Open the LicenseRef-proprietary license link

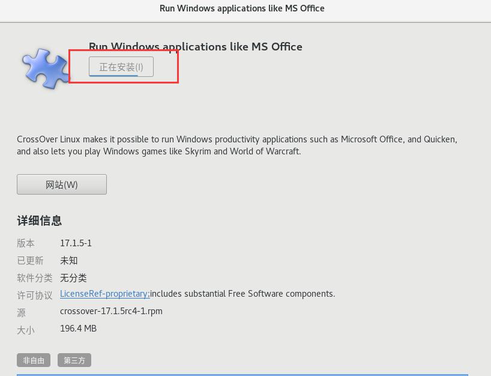tap(104, 294)
